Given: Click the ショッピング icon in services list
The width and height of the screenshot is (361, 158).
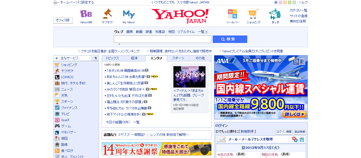Looking at the screenshot, I should pos(57,65).
